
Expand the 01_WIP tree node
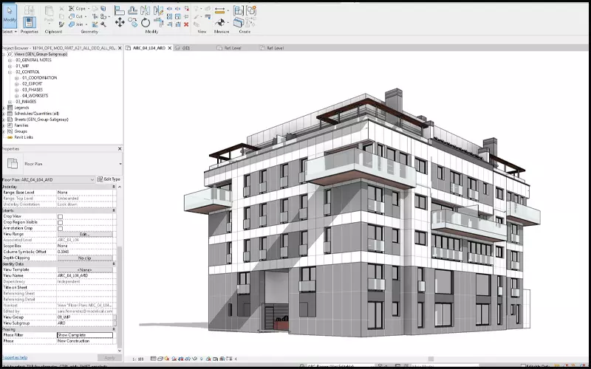[x=10, y=66]
